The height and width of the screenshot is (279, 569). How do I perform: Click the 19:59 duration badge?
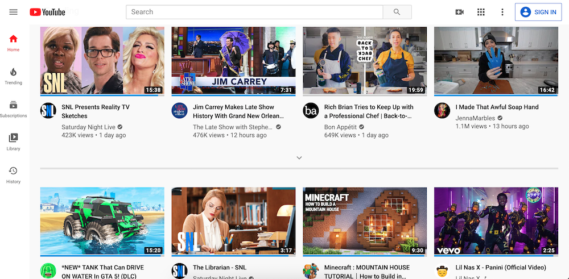tap(416, 90)
